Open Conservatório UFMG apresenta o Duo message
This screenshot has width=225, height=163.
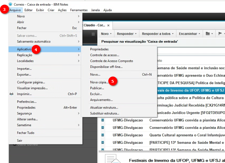click(x=191, y=75)
